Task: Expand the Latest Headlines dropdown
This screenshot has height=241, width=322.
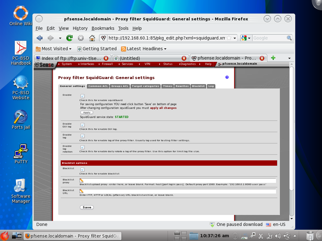Action: 165,49
